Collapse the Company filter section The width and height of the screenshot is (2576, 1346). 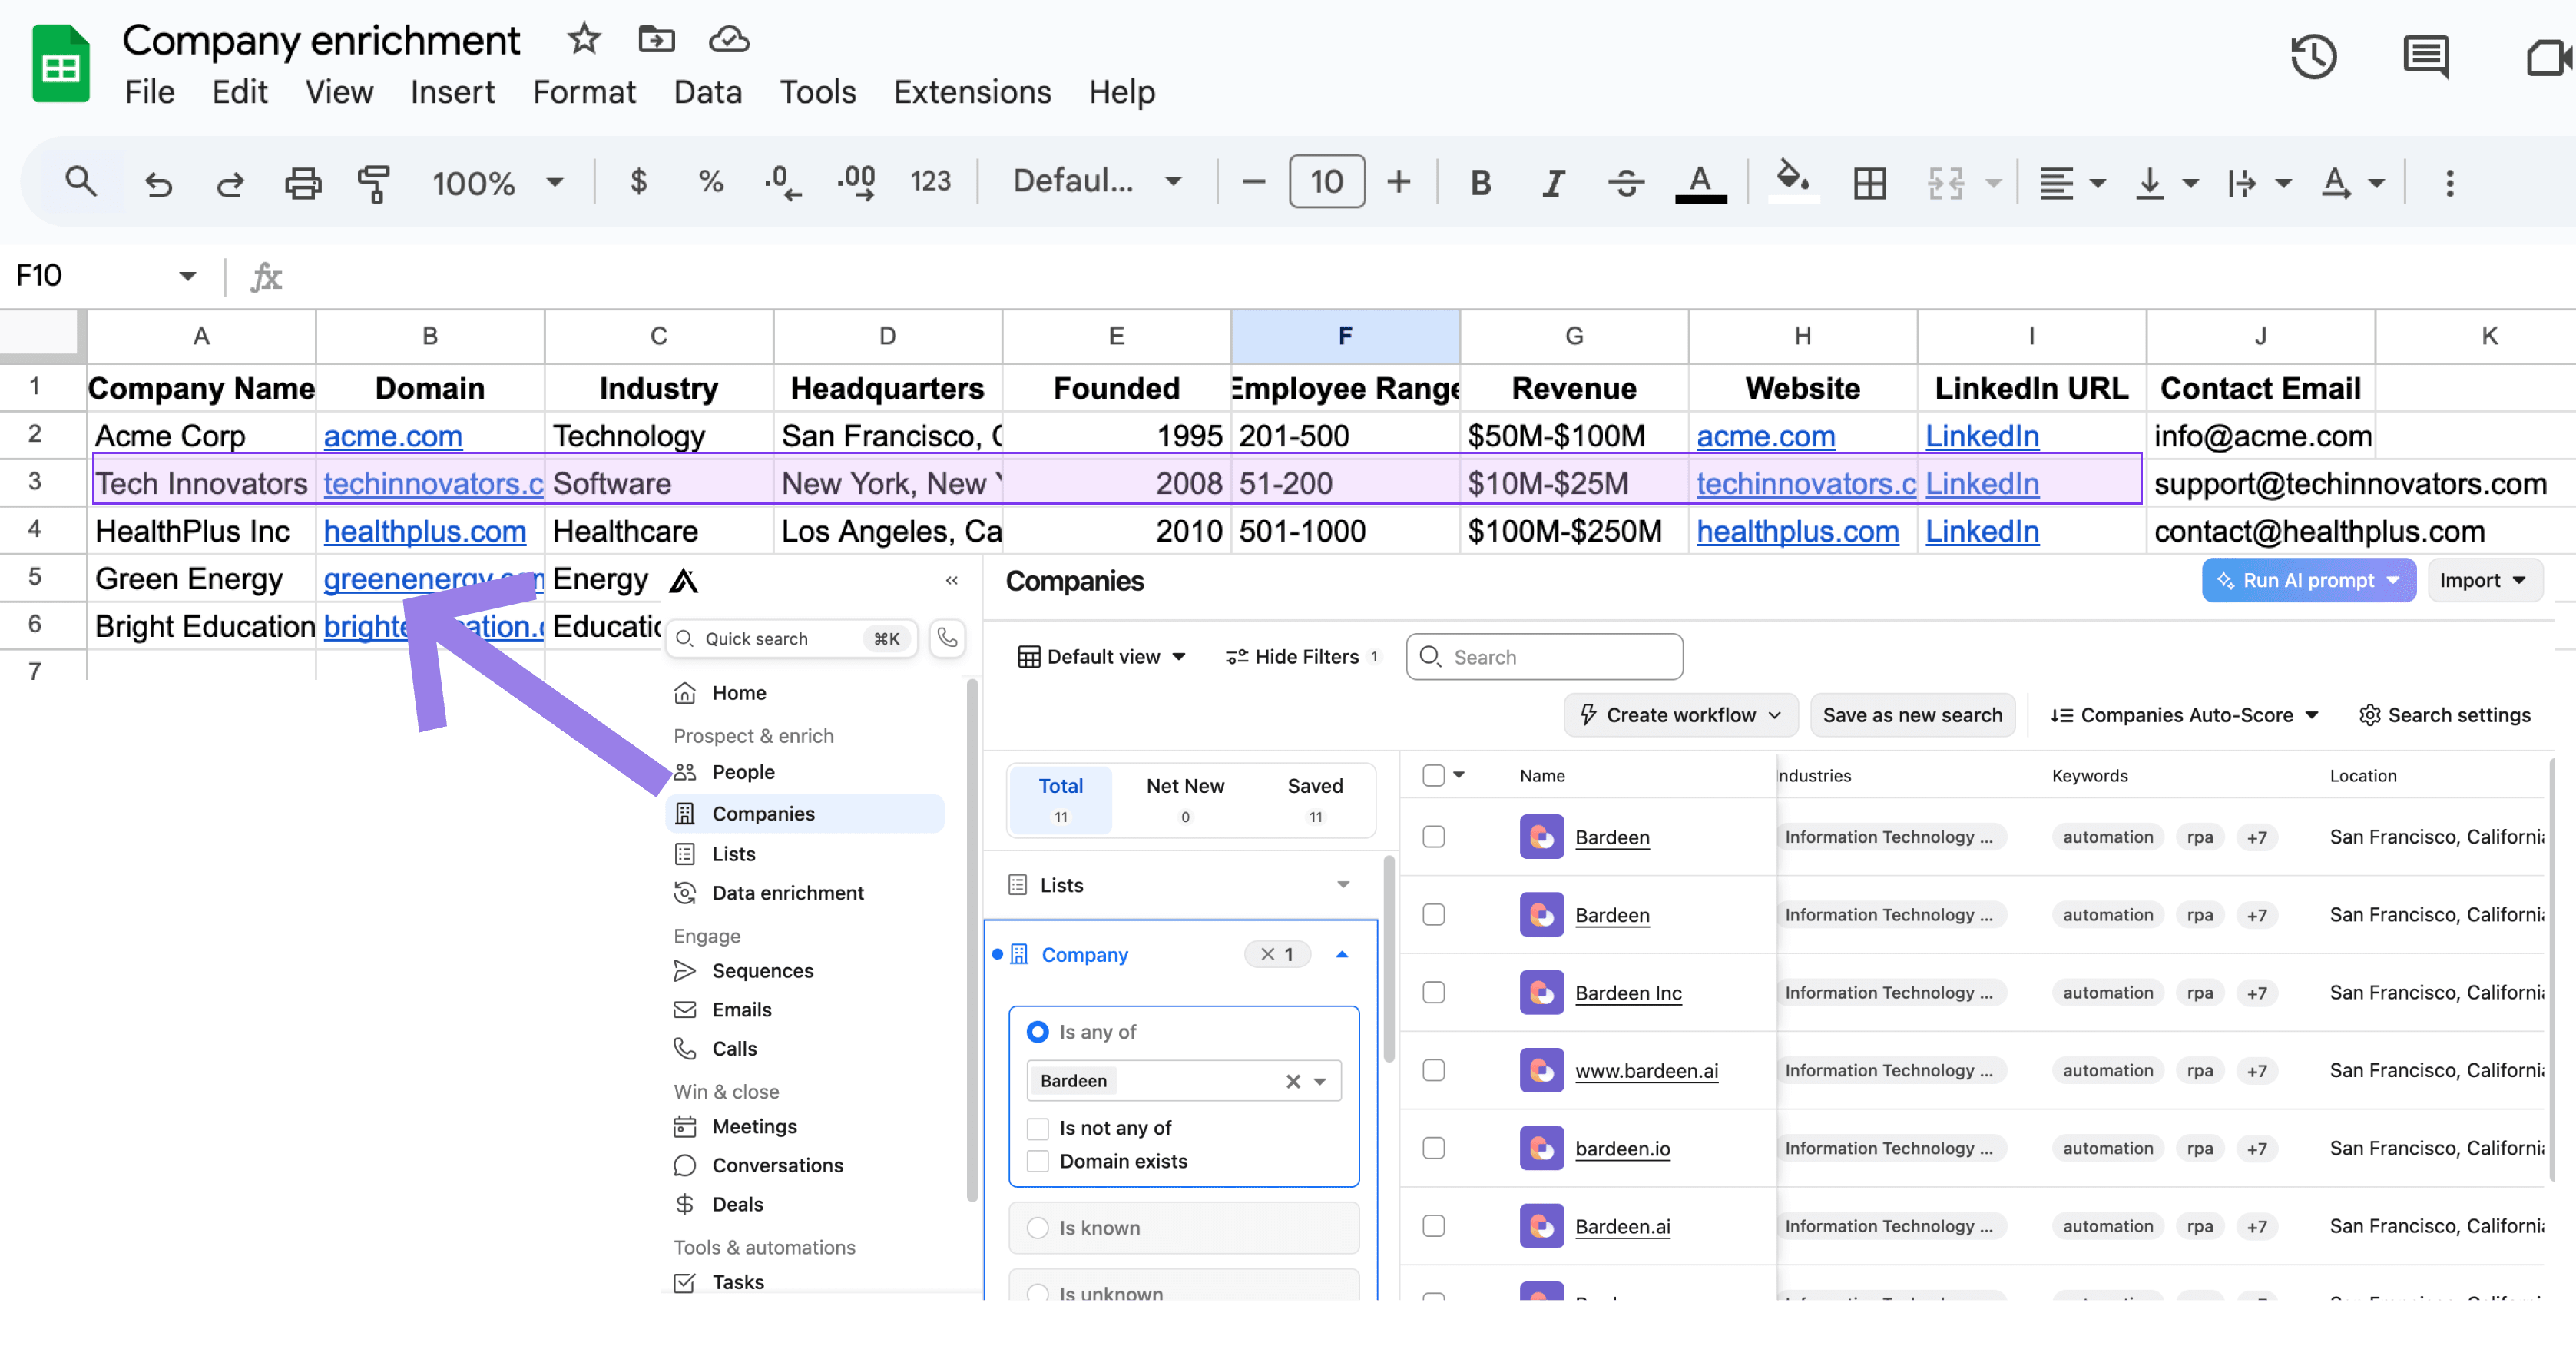(x=1342, y=954)
